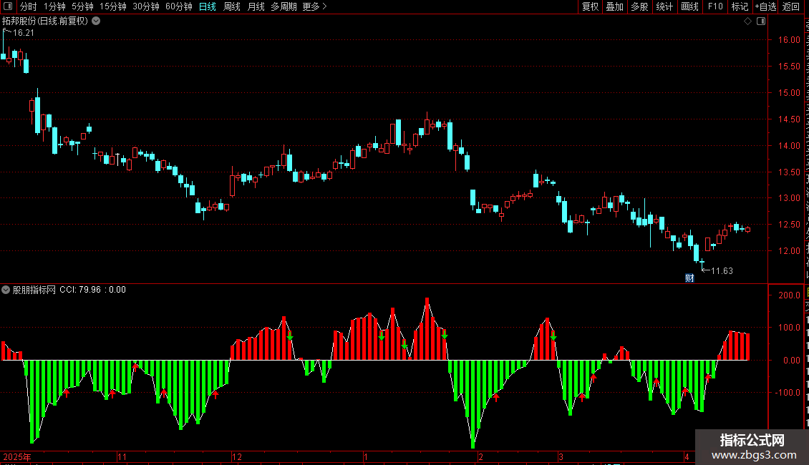This screenshot has height=465, width=809.
Task: Add stock via +自选 button
Action: (x=765, y=6)
